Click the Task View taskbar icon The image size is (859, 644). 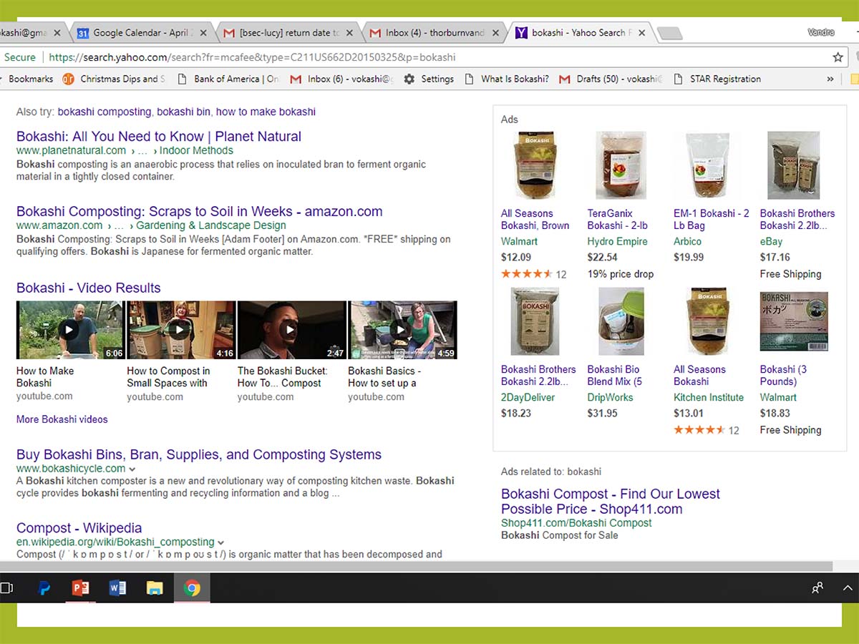pos(6,588)
